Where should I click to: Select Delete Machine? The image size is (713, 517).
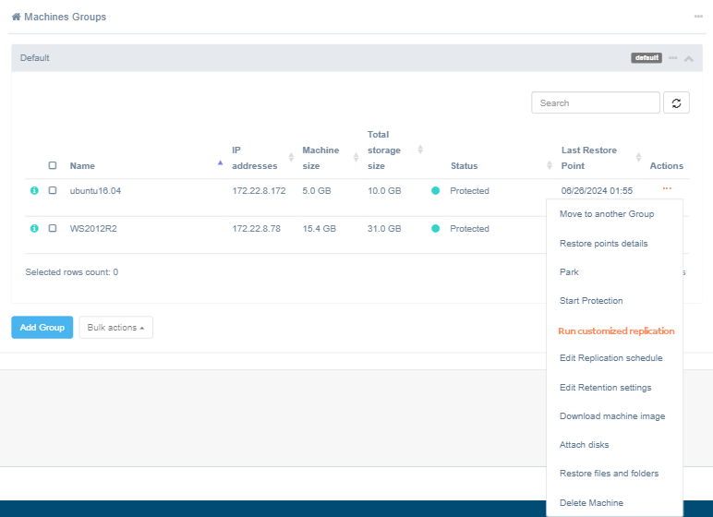(591, 503)
